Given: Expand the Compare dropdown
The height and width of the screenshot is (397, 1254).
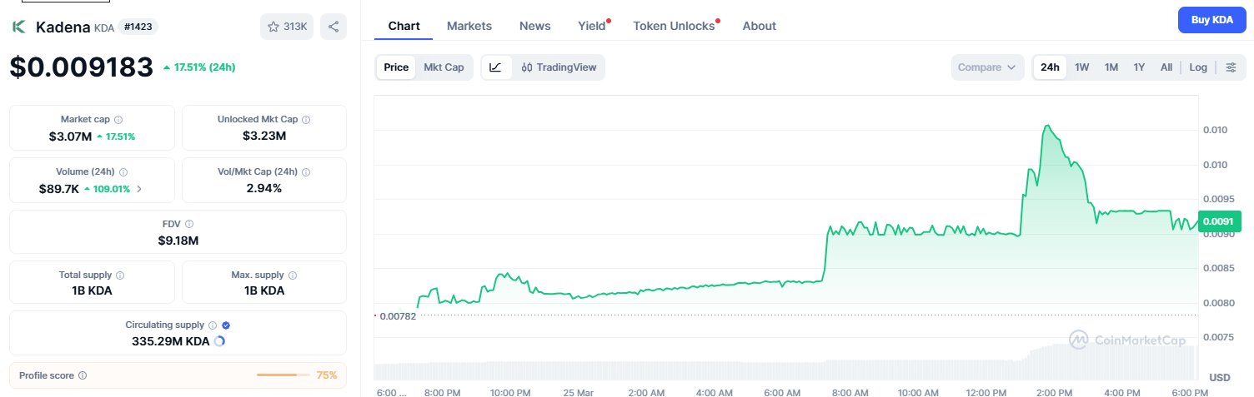Looking at the screenshot, I should (987, 67).
